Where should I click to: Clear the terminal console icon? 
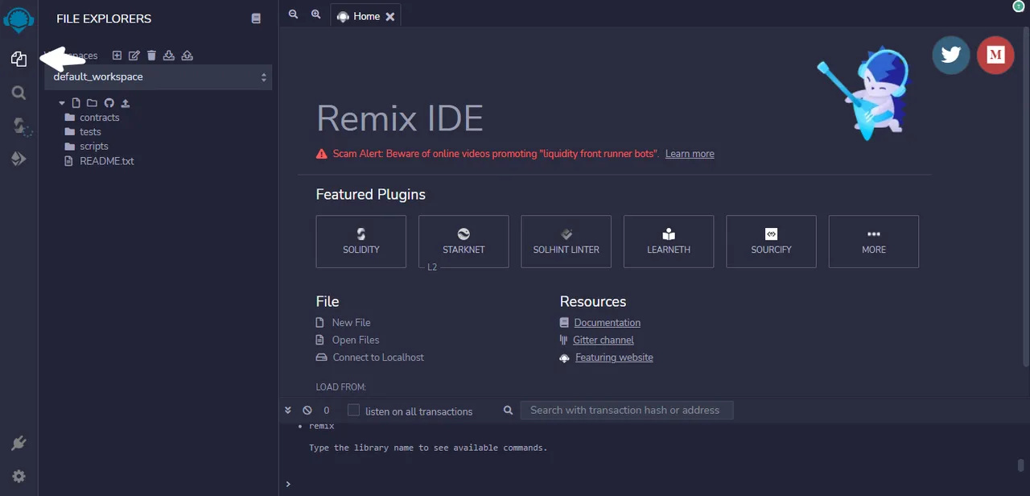(307, 410)
